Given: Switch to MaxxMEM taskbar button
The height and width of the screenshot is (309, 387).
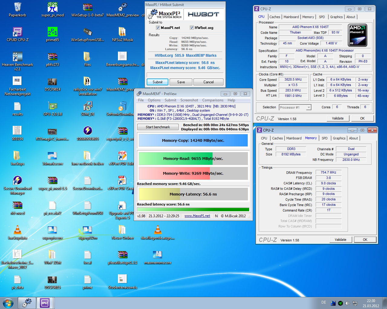Looking at the screenshot, I should click(27, 303).
